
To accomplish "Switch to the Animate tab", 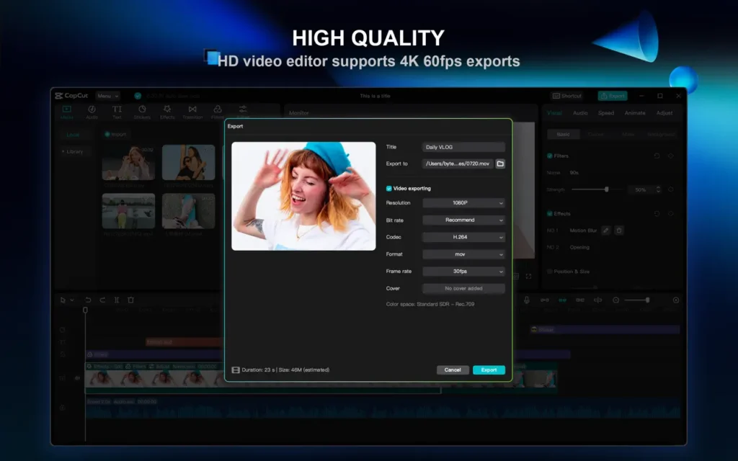I will 635,113.
